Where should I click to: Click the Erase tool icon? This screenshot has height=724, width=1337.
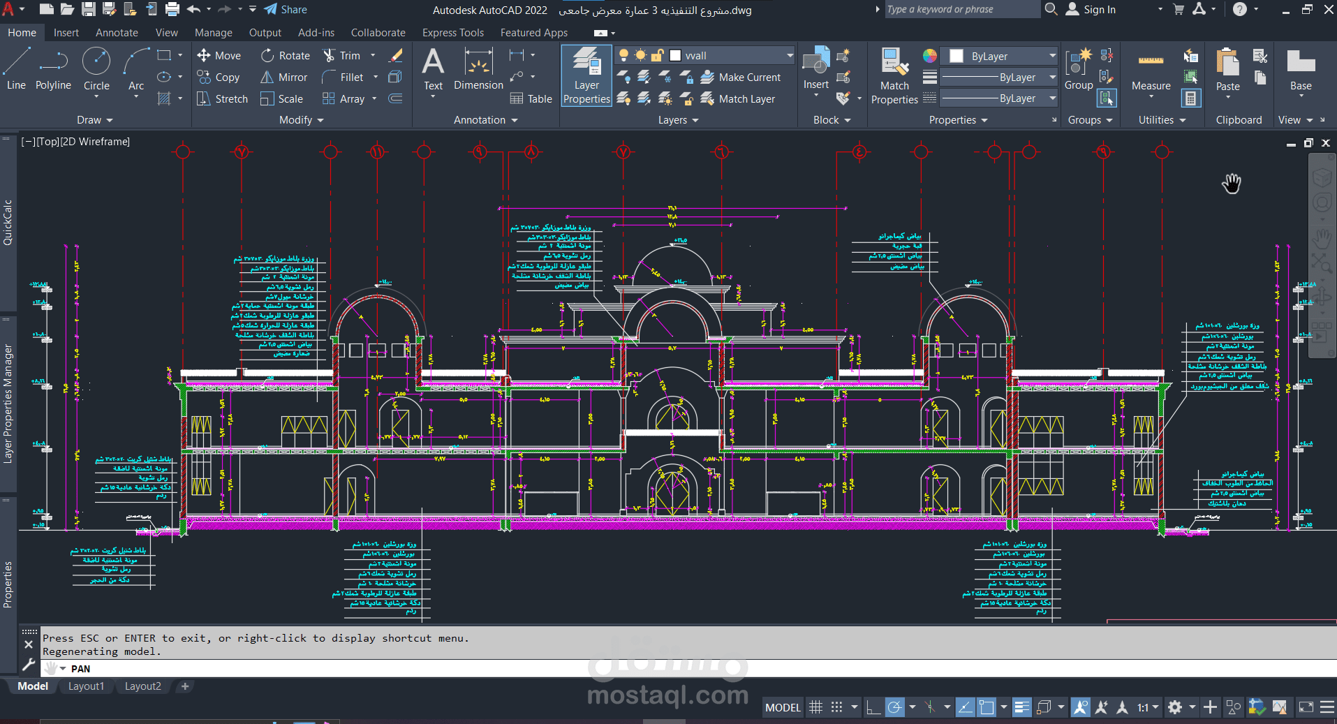(x=396, y=55)
